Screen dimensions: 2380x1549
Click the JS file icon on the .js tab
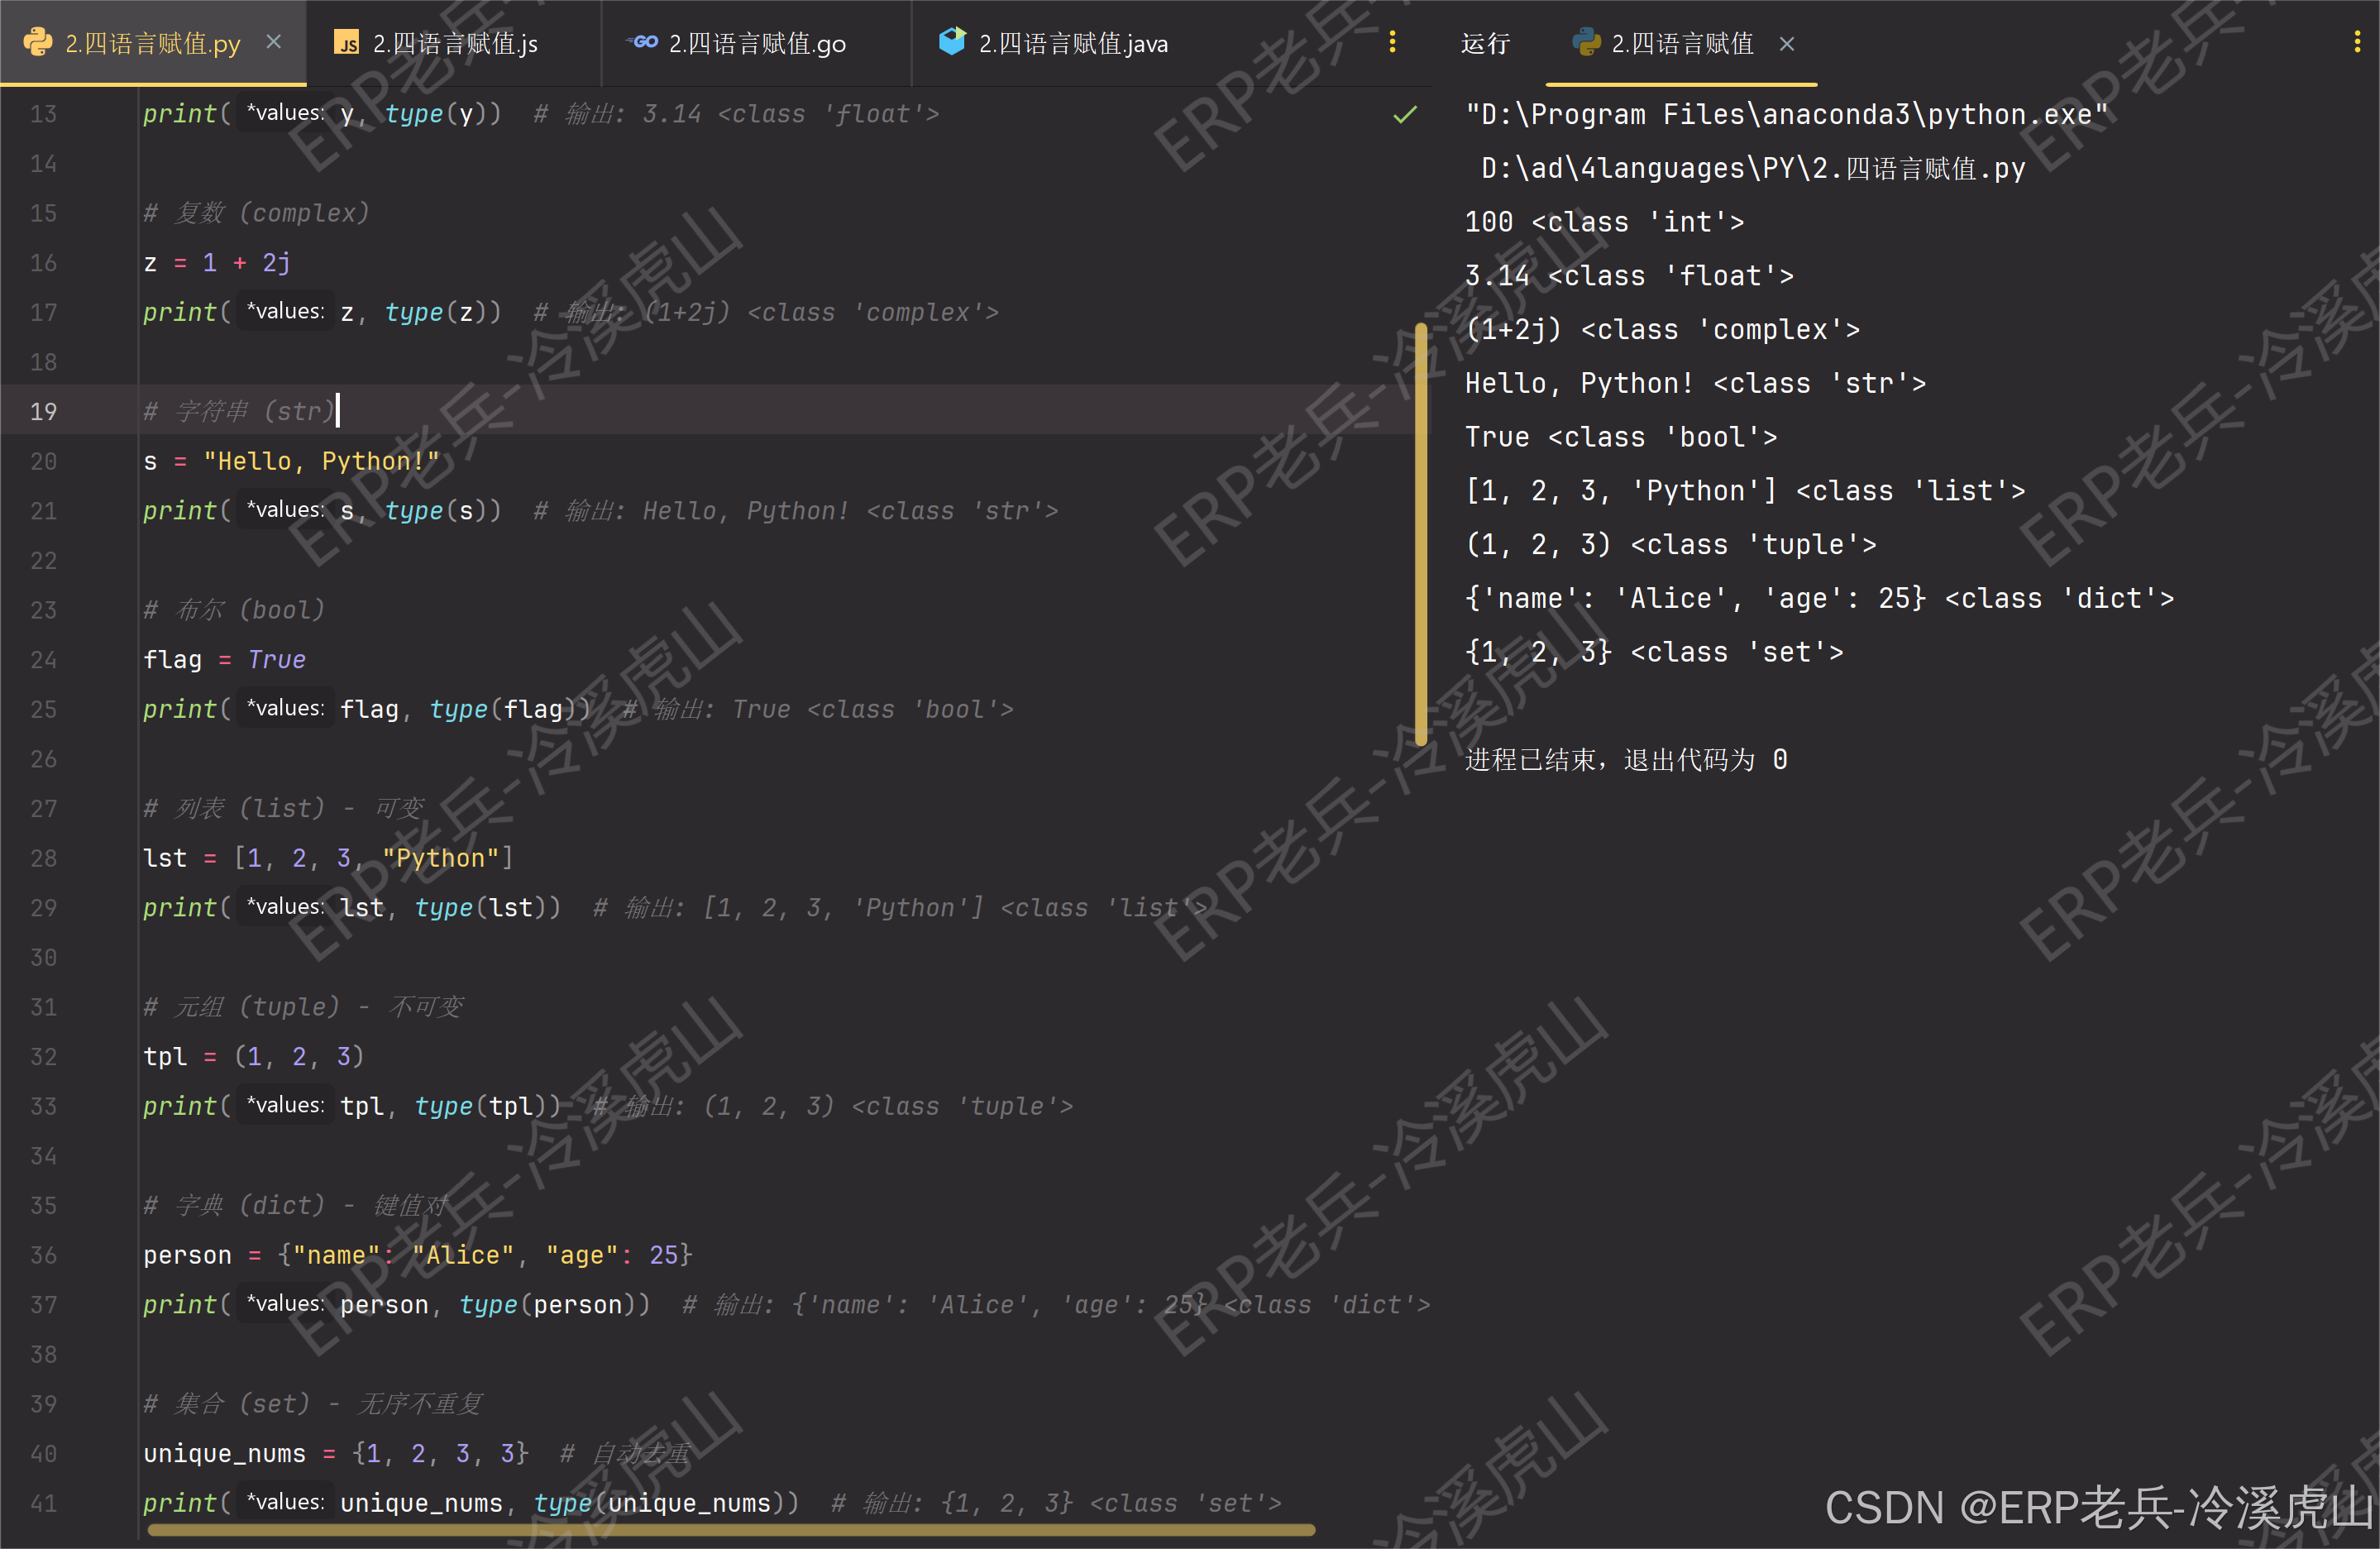(346, 42)
